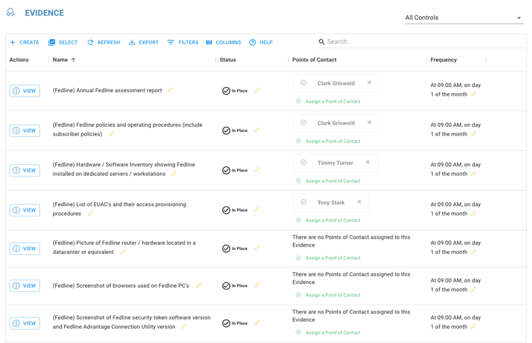532x343 pixels.
Task: Click the Evidence page header icon
Action: (11, 13)
